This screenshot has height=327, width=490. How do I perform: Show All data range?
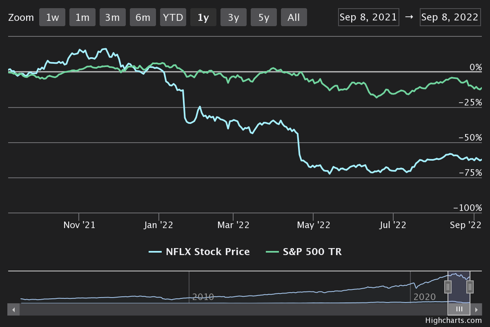[x=294, y=18]
